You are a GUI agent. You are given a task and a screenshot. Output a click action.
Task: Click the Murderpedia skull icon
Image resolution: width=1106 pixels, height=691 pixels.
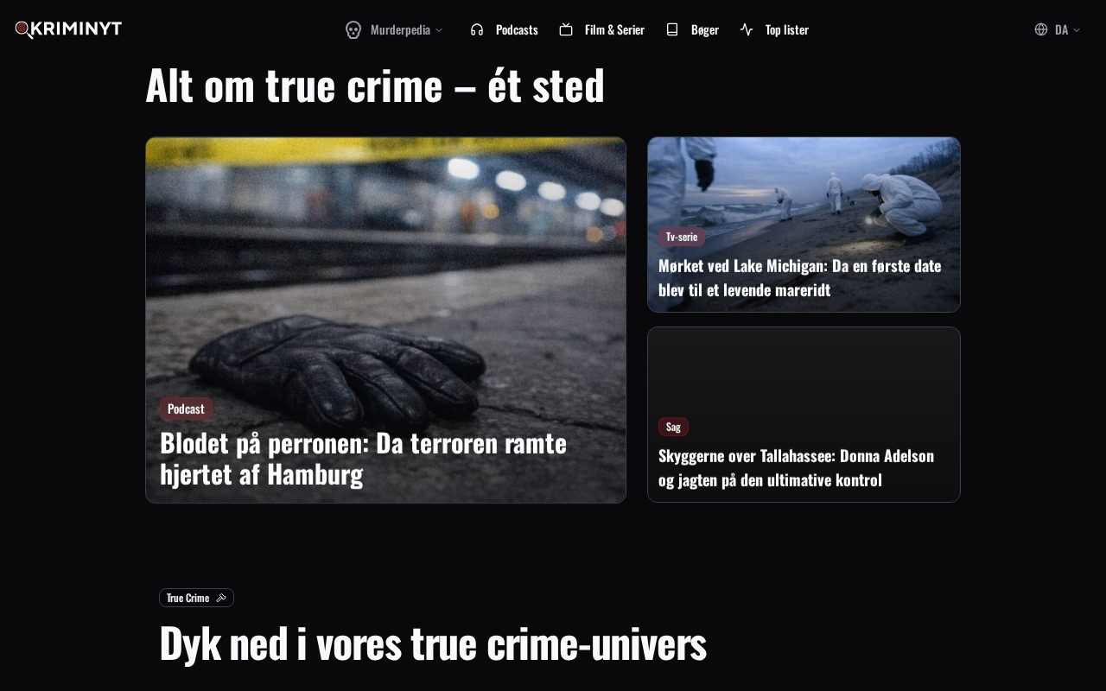coord(353,29)
